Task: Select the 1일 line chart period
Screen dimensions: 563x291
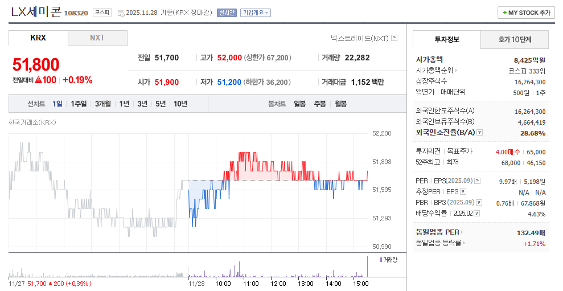Action: tap(57, 104)
